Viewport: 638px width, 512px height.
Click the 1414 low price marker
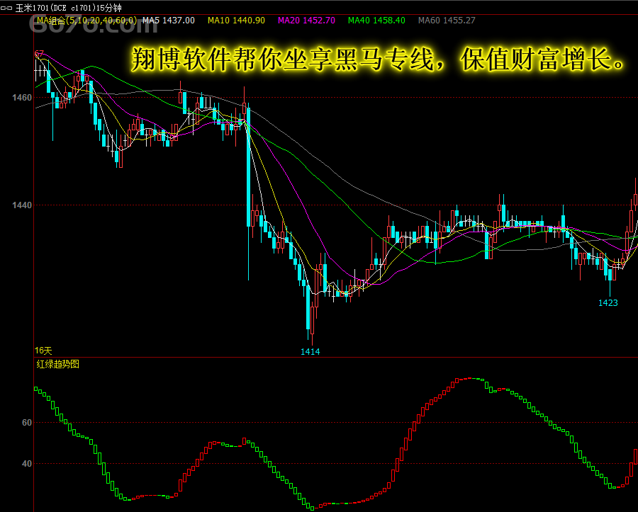310,351
